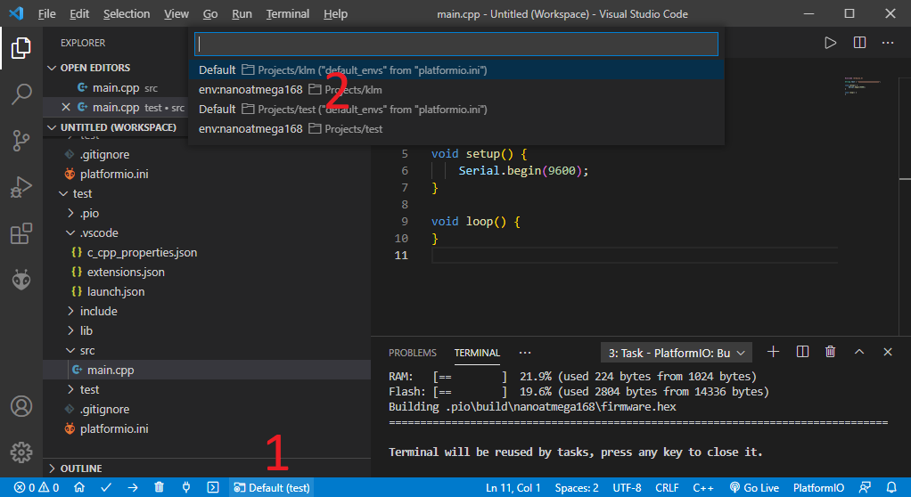Kill terminal with trash icon
The image size is (911, 497).
point(830,352)
